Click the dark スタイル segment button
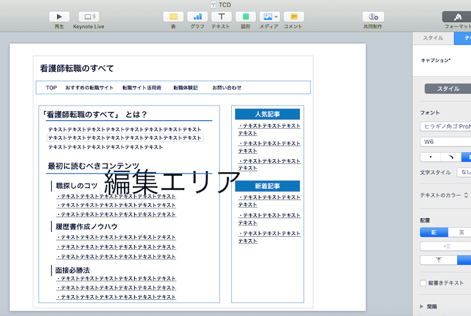Viewport: 471px width, 316px height. [x=448, y=89]
